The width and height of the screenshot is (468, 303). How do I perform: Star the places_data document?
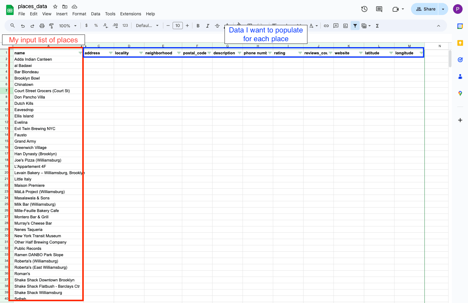tap(55, 6)
